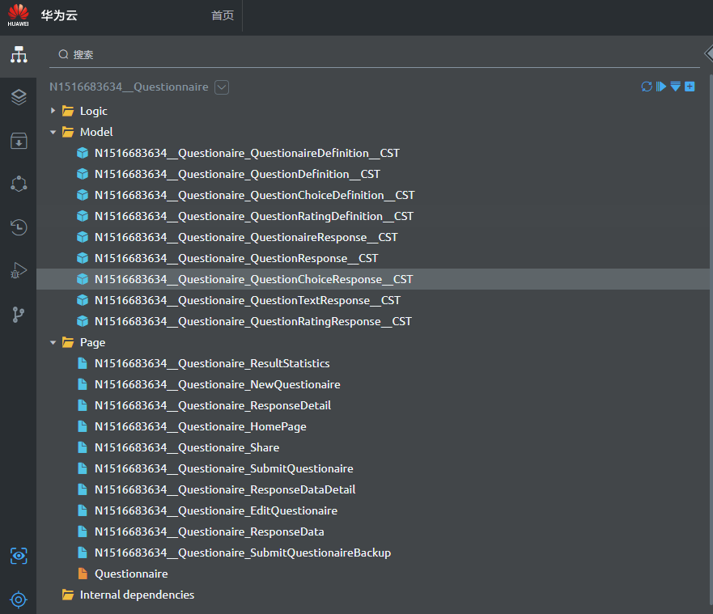Open the Questionaire_ResponseDetail page
Screen dimensions: 713x614
(x=213, y=405)
